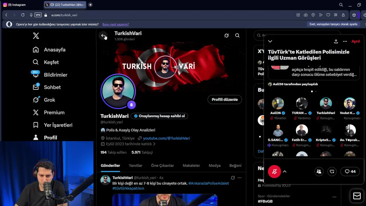
Task: Click the X logo in sidebar
Action: (x=36, y=36)
